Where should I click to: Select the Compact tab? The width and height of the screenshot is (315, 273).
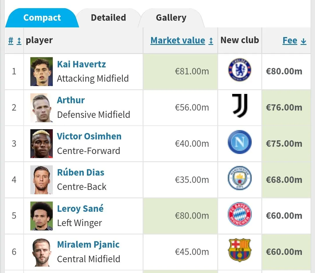click(42, 18)
